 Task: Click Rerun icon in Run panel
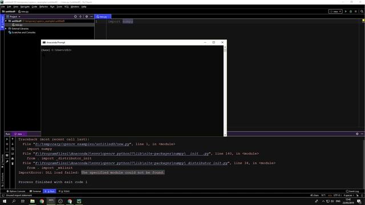tap(7, 139)
